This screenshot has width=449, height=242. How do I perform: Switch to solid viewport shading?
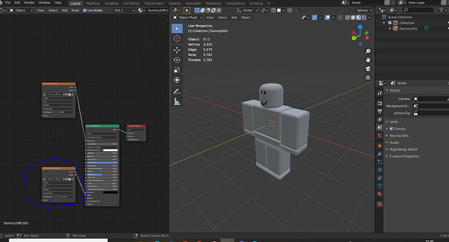[353, 18]
